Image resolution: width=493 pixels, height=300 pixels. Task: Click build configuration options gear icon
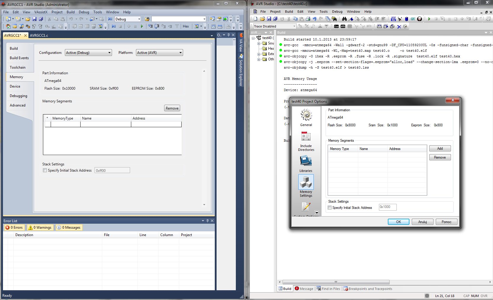pos(405,27)
